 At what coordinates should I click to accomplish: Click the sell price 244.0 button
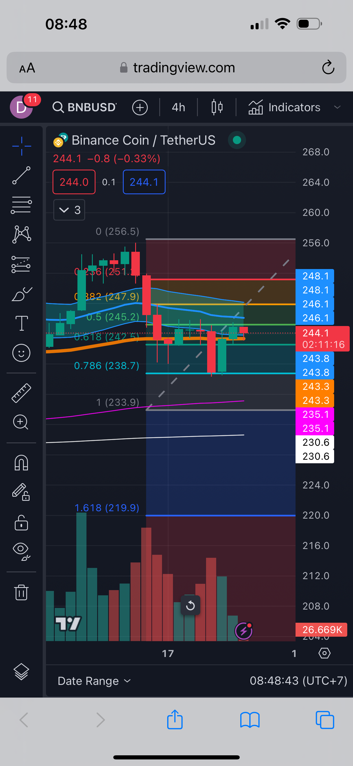pyautogui.click(x=74, y=182)
